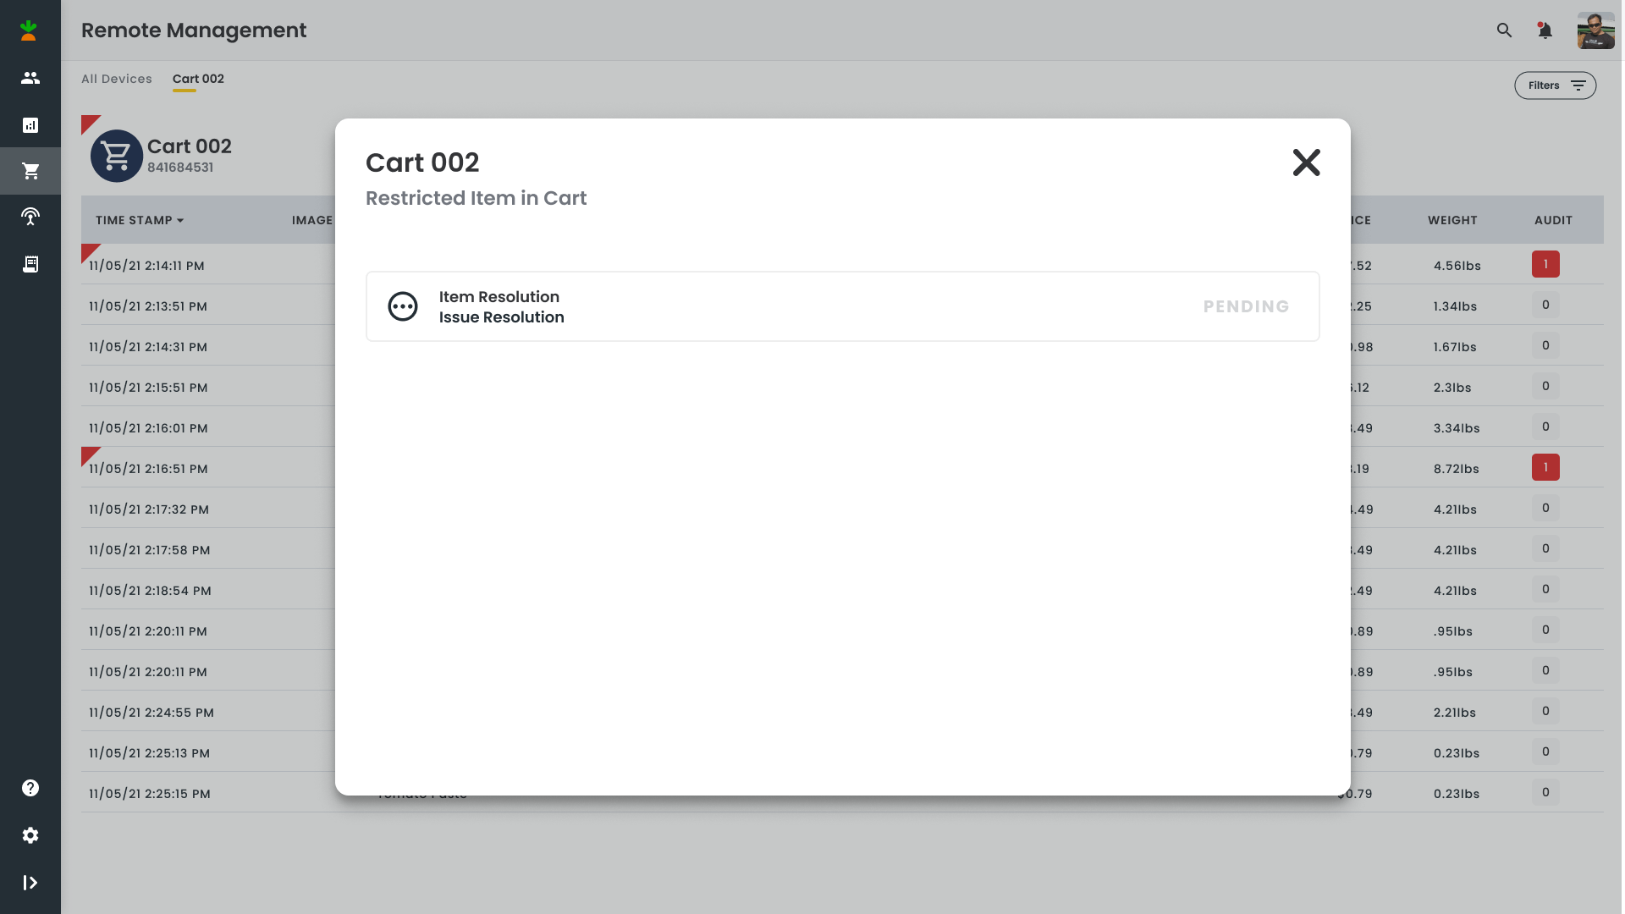This screenshot has width=1625, height=914.
Task: Close the Cart 002 dialog
Action: point(1306,162)
